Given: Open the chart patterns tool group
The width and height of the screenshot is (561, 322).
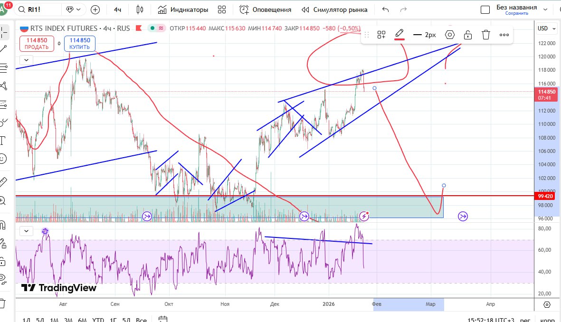Looking at the screenshot, I should (3, 86).
